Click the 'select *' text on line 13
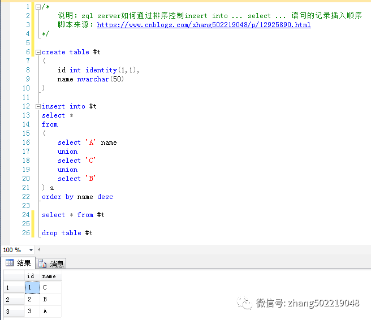The width and height of the screenshot is (371, 320). tap(58, 115)
